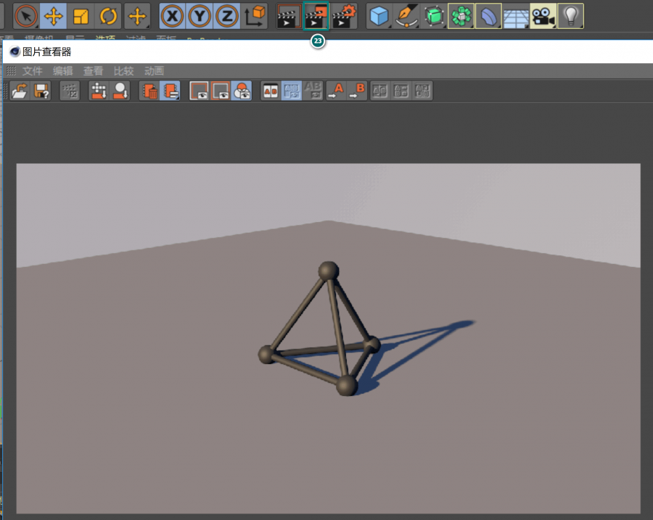This screenshot has height=520, width=653.
Task: Select the Rotate tool
Action: coord(109,16)
